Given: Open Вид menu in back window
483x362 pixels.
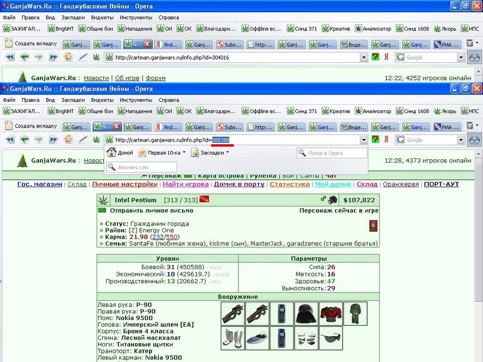Looking at the screenshot, I should [50, 18].
